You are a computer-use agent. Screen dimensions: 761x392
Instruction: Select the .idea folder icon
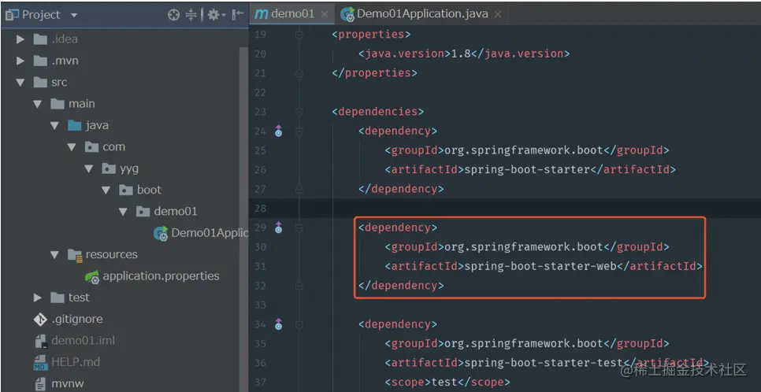40,39
